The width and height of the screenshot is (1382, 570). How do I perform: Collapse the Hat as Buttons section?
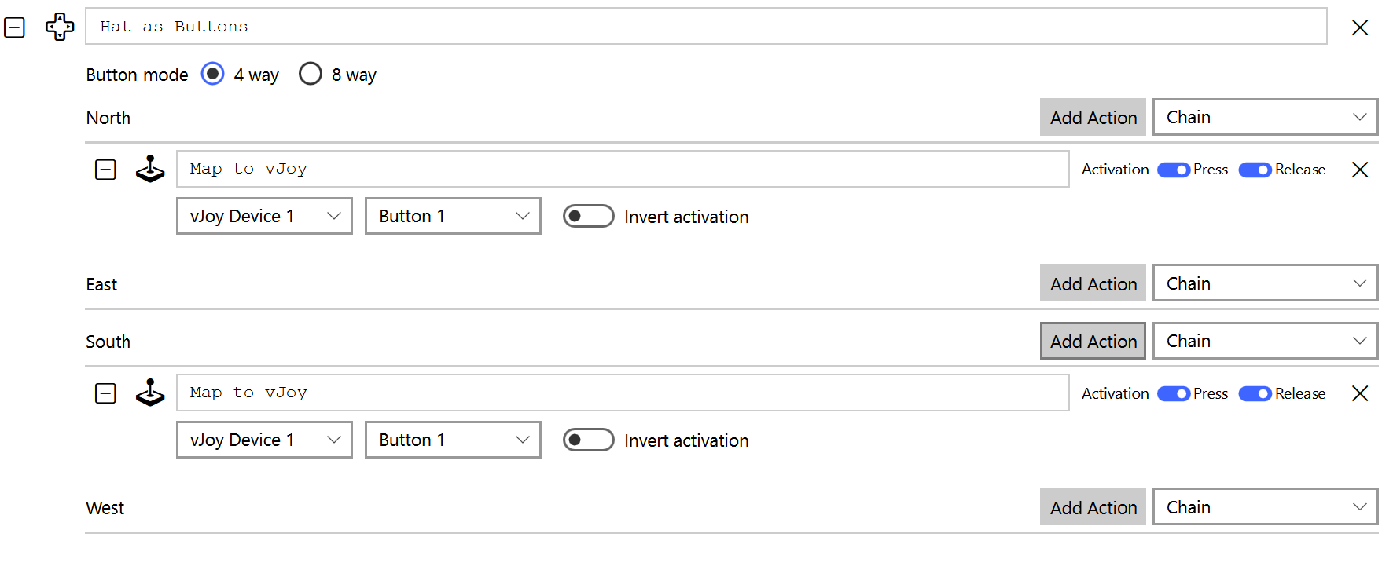(x=15, y=27)
